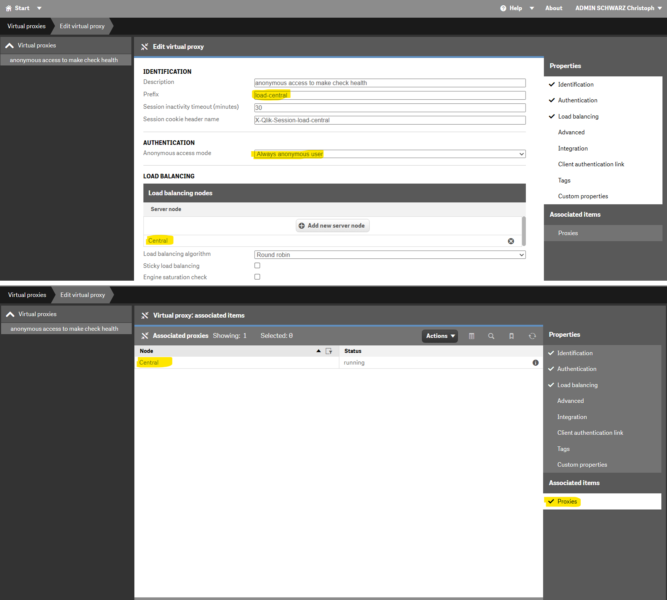The width and height of the screenshot is (667, 600).
Task: Remove Central node with the X icon
Action: click(511, 241)
